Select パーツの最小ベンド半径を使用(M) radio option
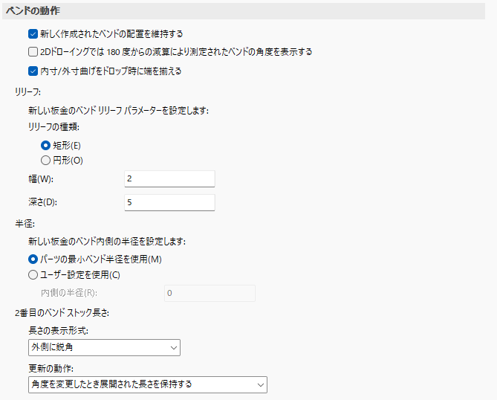This screenshot has width=497, height=400. [33, 259]
